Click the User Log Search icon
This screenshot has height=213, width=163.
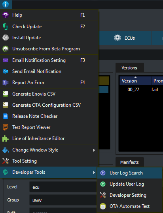(x=103, y=173)
